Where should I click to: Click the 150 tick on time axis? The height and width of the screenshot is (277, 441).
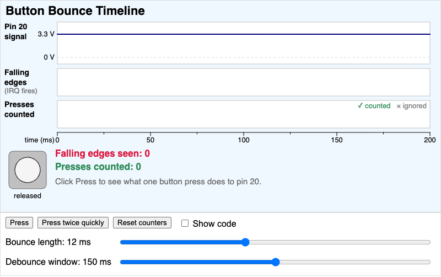(x=337, y=140)
